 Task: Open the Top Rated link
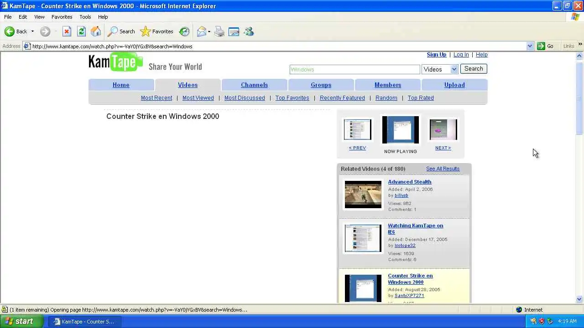pos(421,98)
